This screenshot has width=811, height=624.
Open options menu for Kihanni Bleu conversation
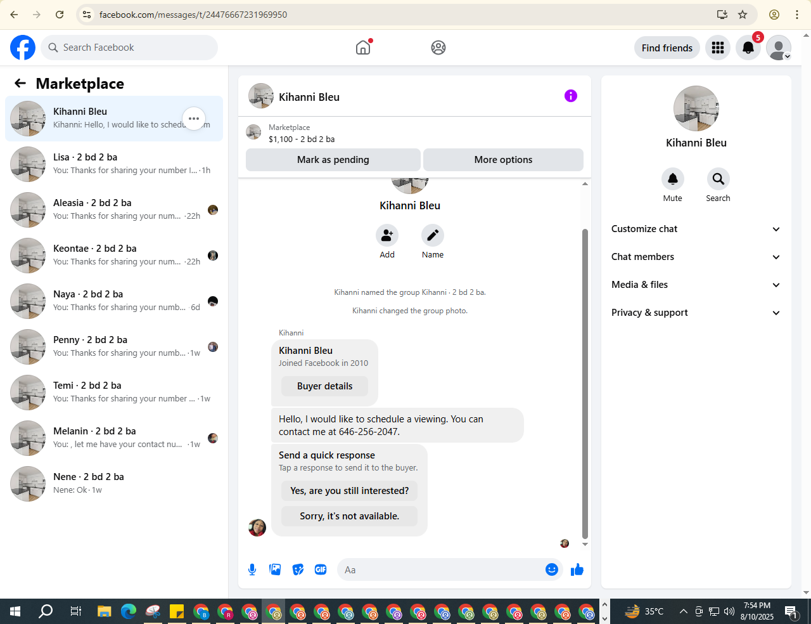click(194, 119)
